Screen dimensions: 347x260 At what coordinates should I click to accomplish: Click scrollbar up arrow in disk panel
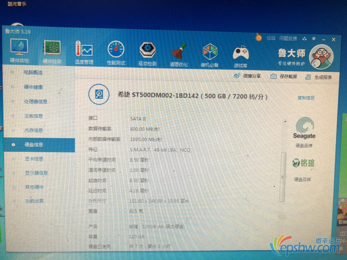pyautogui.click(x=285, y=122)
